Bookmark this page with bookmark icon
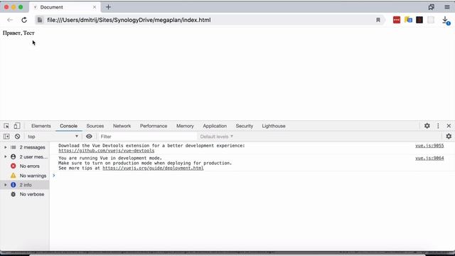This screenshot has width=455, height=256. (378, 20)
